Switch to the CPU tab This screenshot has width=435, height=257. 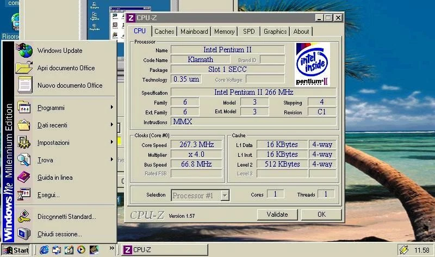(140, 31)
